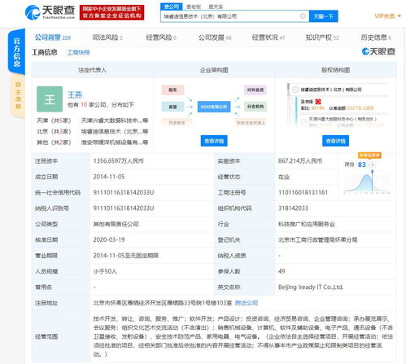Open the 公司背景 tab
This screenshot has width=406, height=364.
(53, 37)
